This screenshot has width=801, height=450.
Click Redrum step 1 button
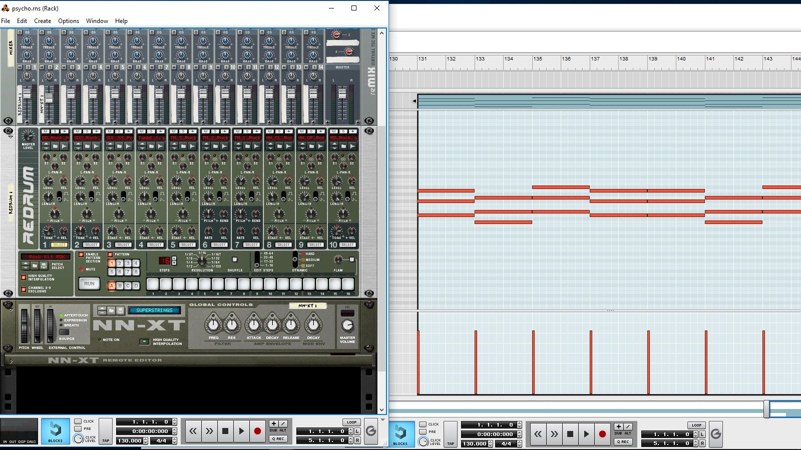tap(153, 284)
